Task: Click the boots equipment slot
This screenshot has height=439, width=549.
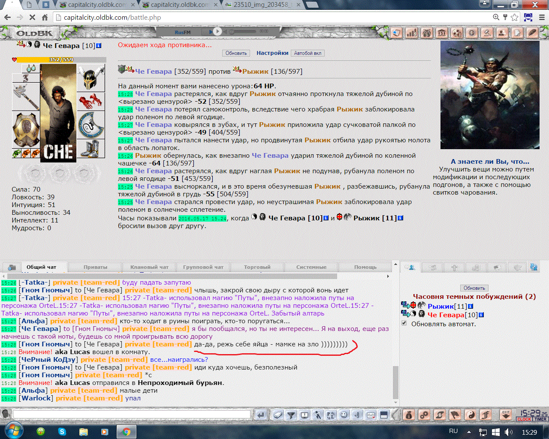Action: [91, 149]
